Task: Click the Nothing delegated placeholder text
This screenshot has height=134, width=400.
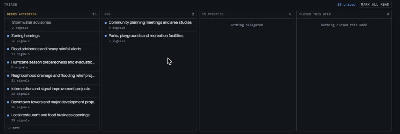Action: pos(246,25)
